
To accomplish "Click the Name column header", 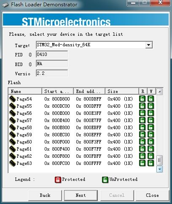I will coord(25,91).
